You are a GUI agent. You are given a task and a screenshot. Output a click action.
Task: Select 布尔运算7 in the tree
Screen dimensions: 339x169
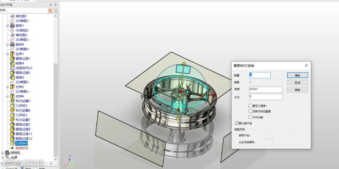click(23, 120)
